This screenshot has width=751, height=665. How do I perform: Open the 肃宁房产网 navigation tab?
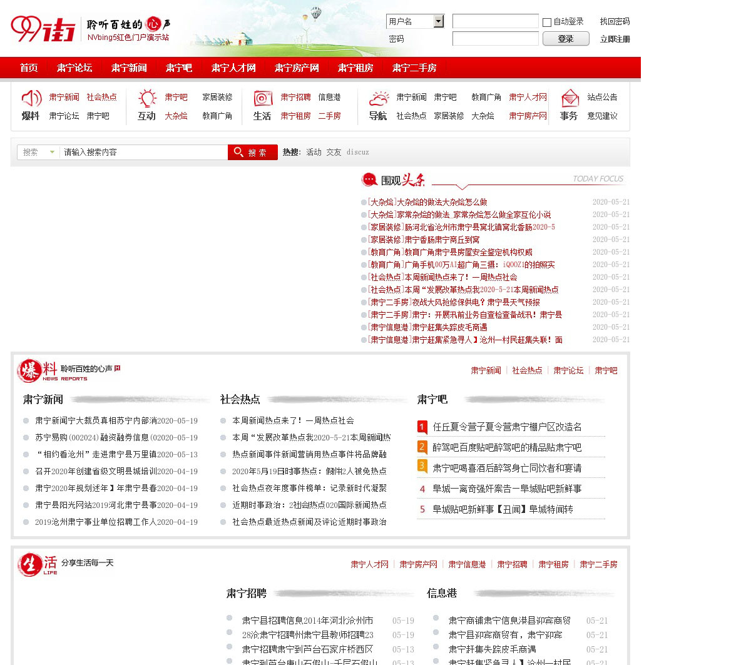(297, 68)
